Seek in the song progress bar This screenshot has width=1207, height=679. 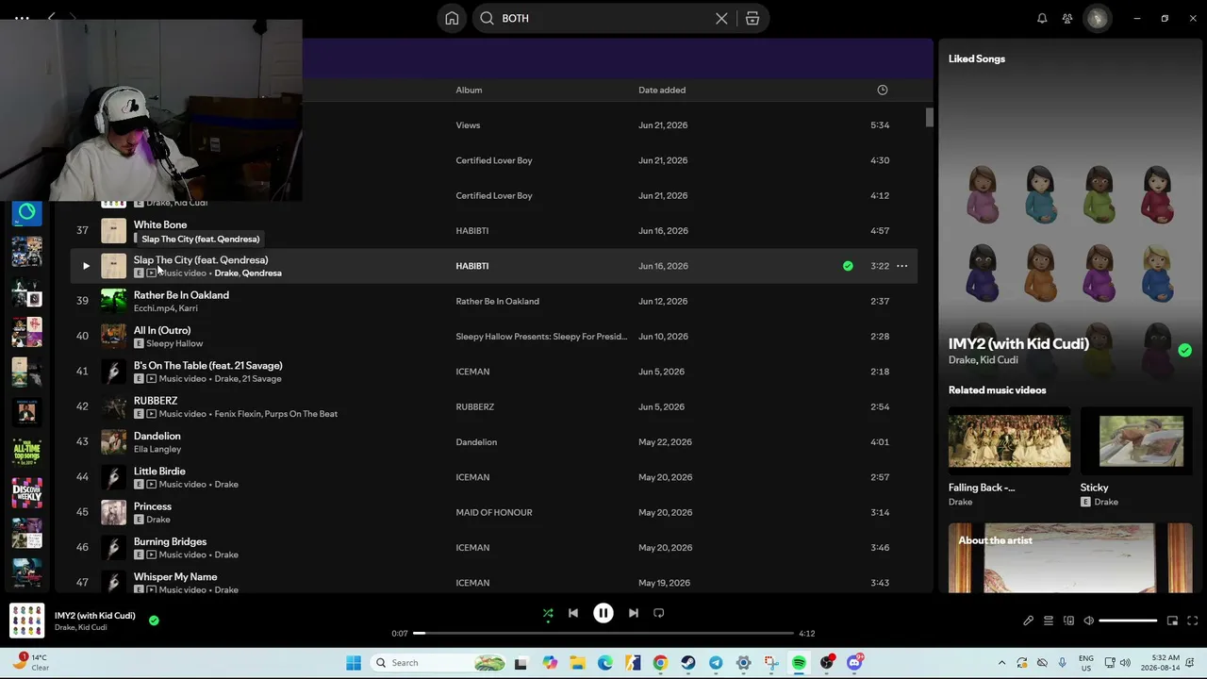pos(603,634)
